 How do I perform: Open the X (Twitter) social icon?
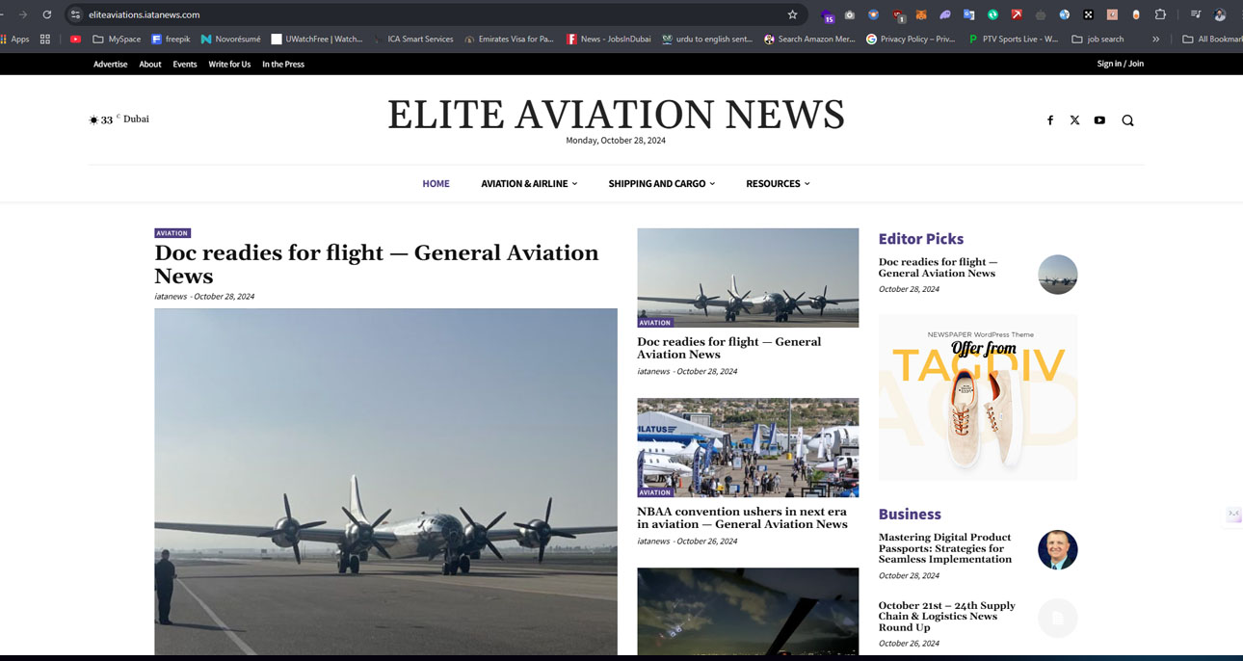click(1074, 120)
